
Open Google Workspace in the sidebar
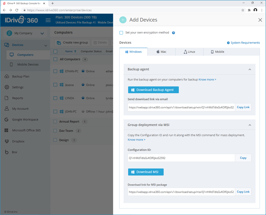(x=25, y=120)
